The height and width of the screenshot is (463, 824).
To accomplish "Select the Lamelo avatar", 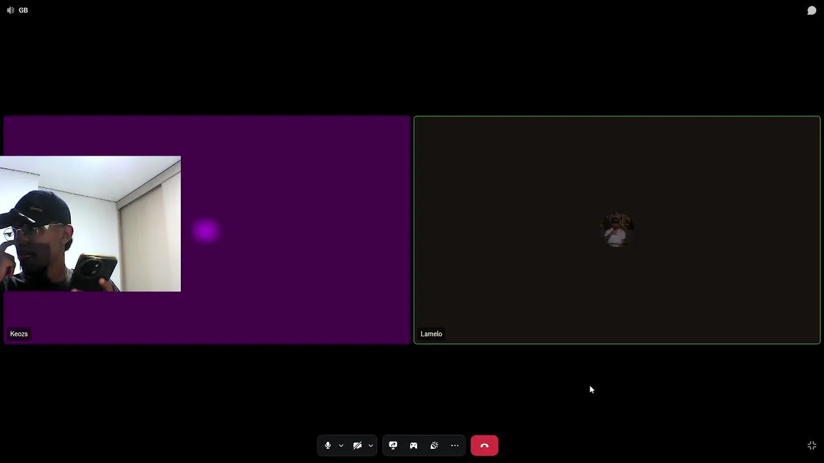I will (617, 230).
